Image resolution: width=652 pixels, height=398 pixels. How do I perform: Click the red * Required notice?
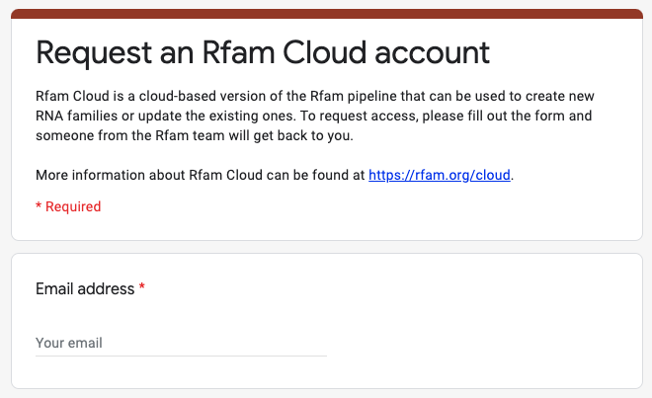(68, 206)
